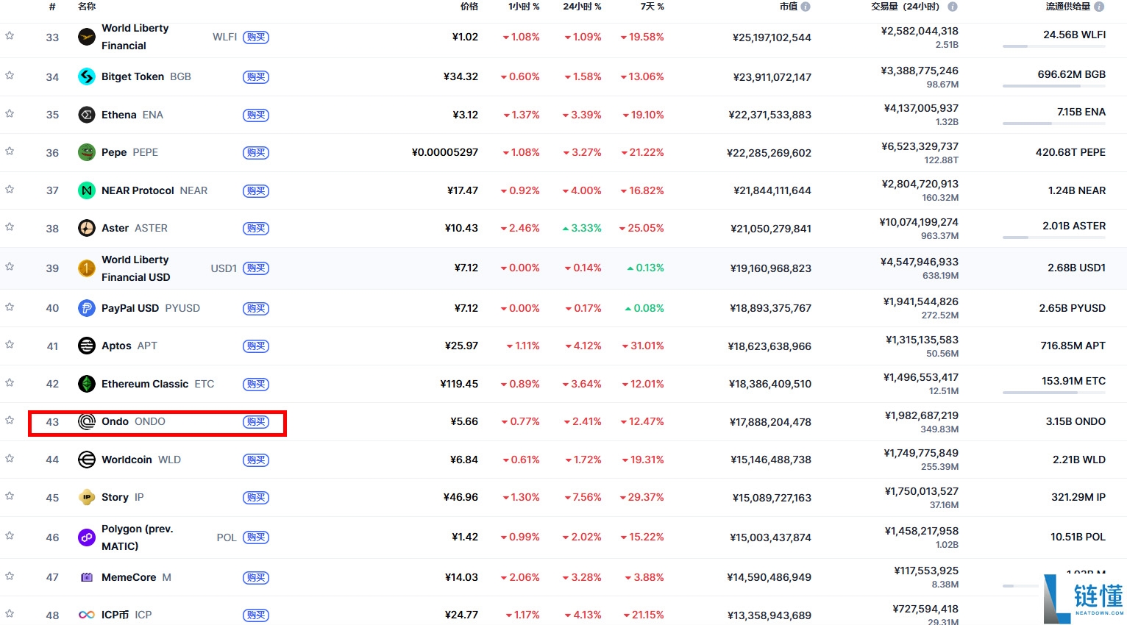The width and height of the screenshot is (1127, 625).
Task: Toggle the favorite star for NEAR Protocol
Action: [10, 189]
